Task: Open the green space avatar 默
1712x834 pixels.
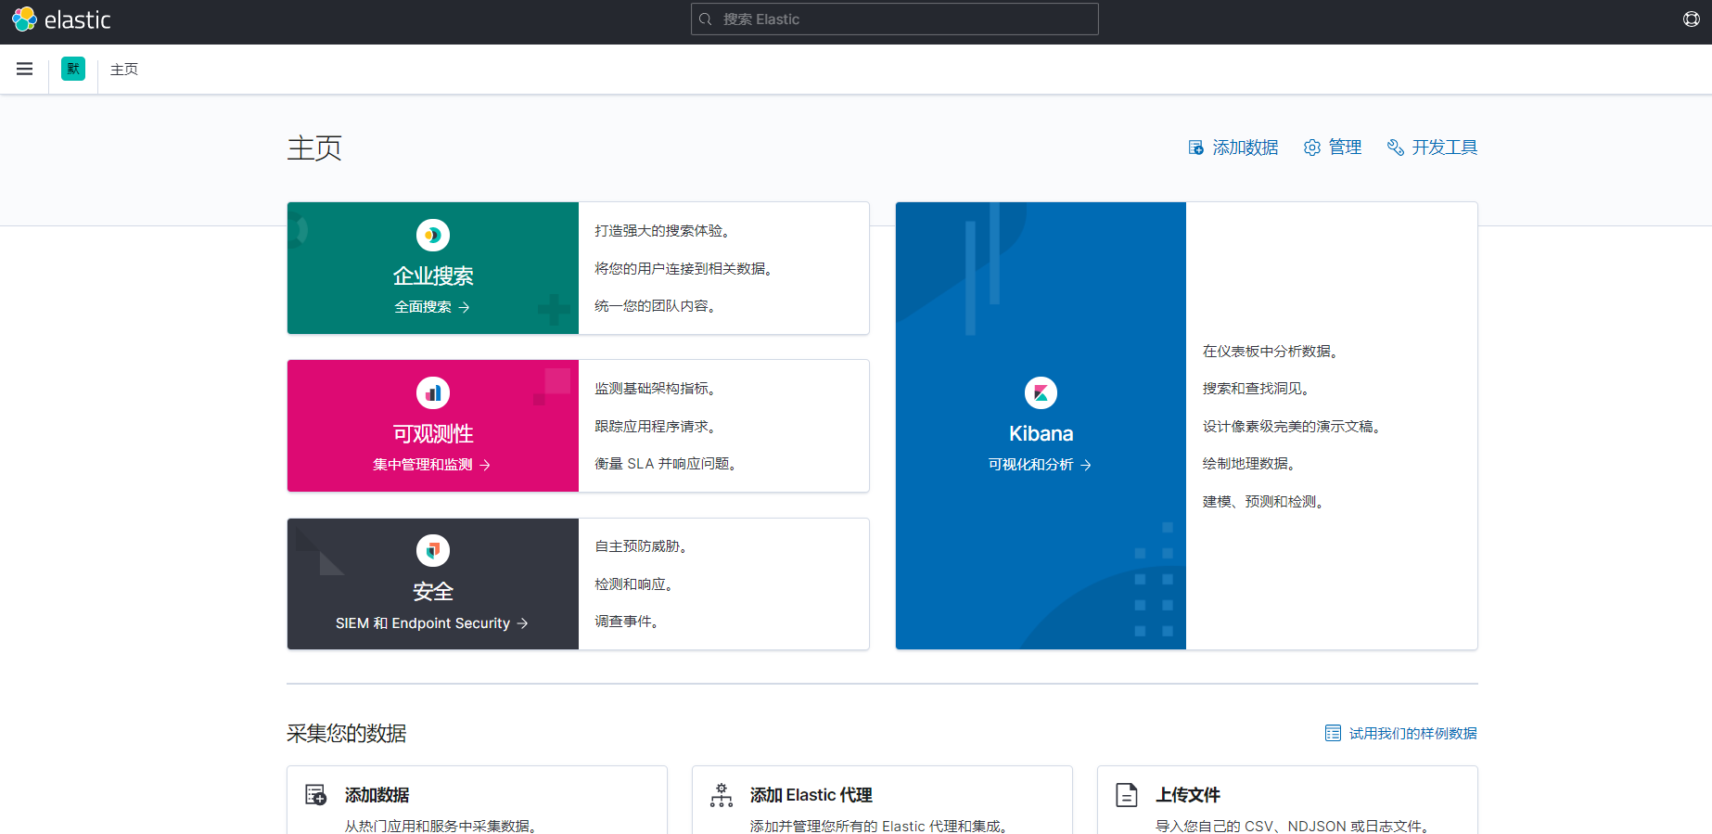Action: 73,69
